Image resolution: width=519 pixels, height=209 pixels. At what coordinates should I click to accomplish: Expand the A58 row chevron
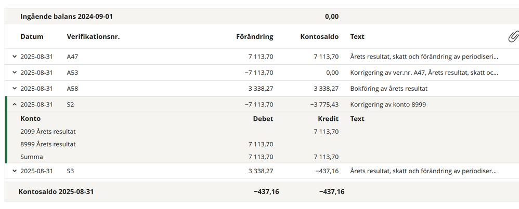[15, 89]
